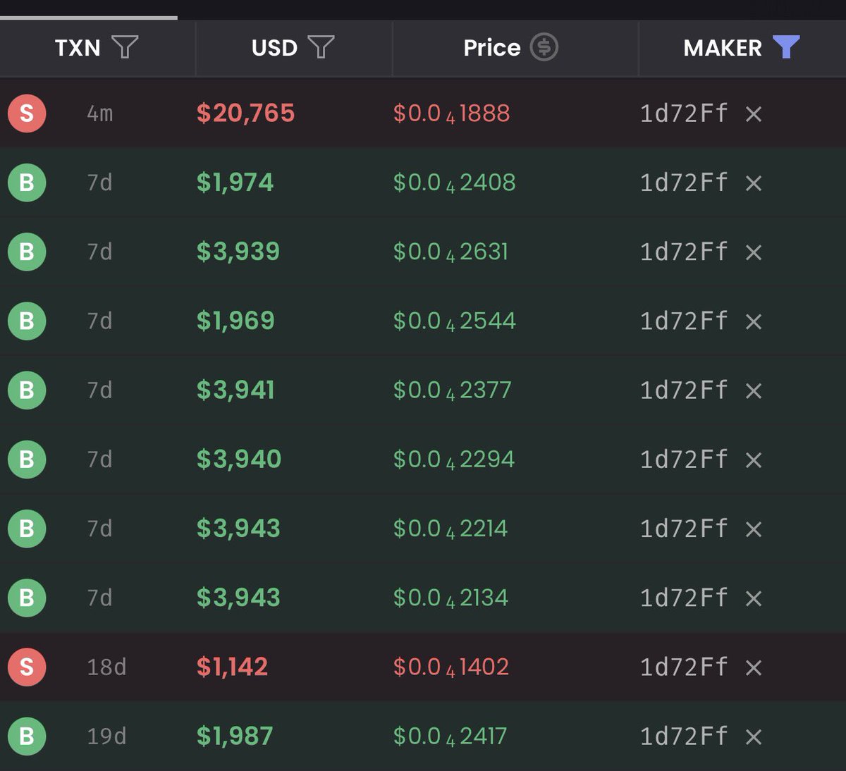Click the price $0.0₄2377
The image size is (846, 771).
click(452, 390)
